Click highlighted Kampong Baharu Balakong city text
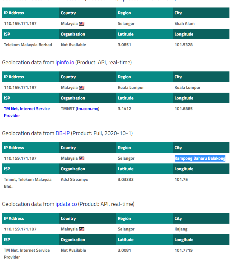This screenshot has height=262, width=231. [x=200, y=158]
